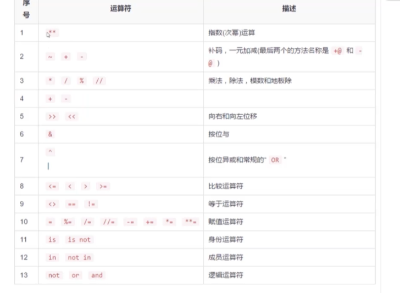
Task: Click the 'is' identity operator tag
Action: [52, 240]
